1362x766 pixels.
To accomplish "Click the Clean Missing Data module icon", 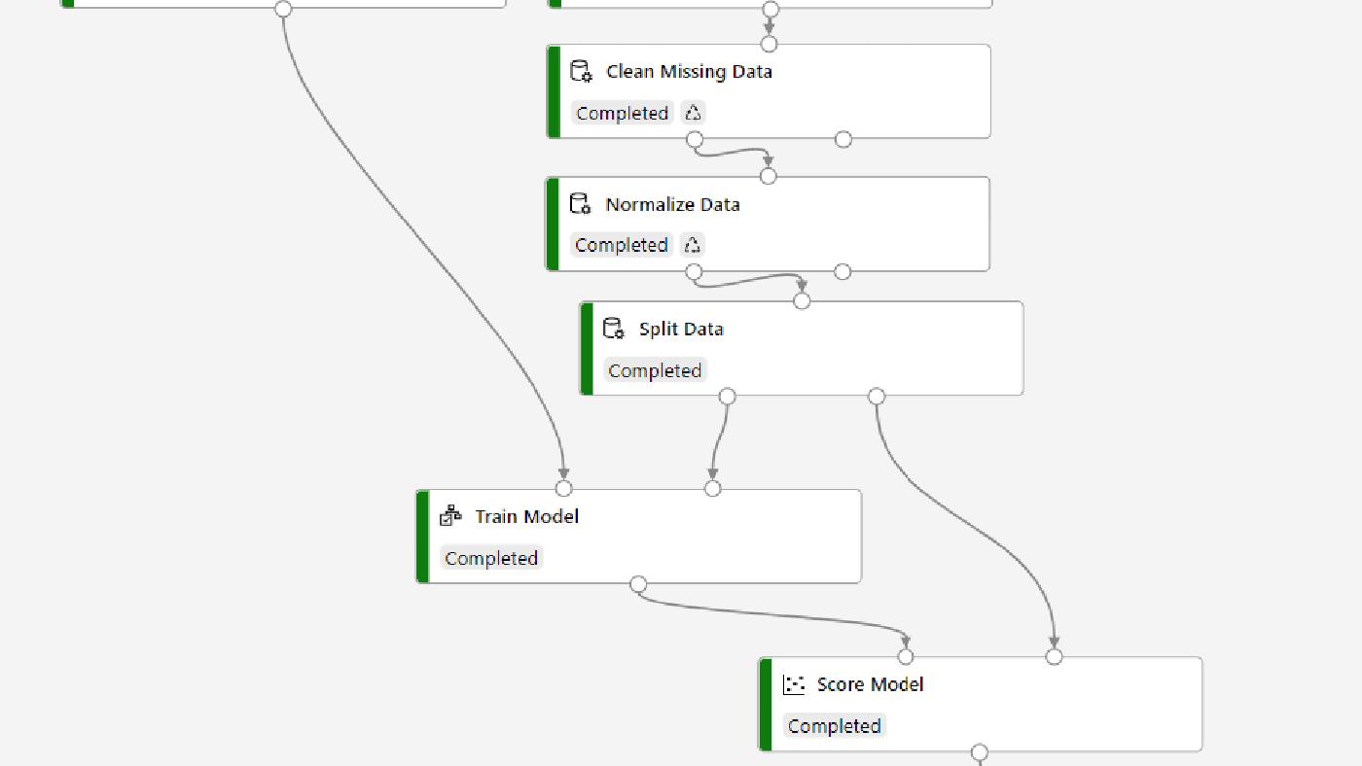I will [581, 70].
